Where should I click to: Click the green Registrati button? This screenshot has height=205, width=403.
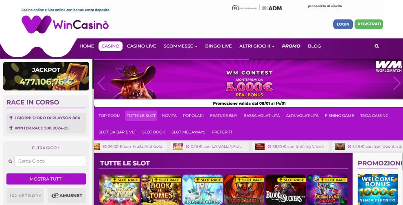[x=369, y=24]
